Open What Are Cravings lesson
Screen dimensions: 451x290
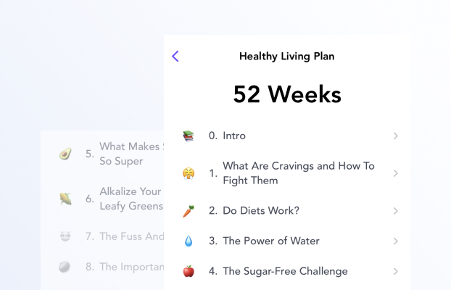point(298,173)
